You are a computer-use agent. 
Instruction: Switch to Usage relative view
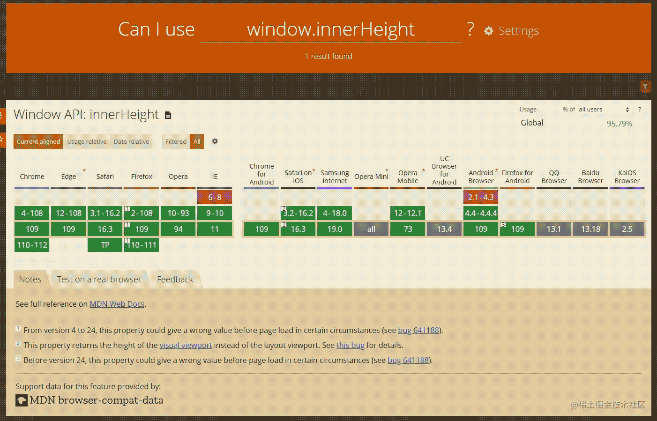(87, 141)
